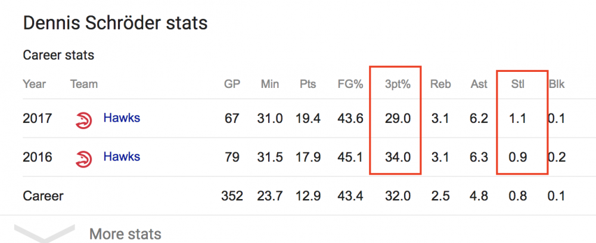Click the Min column header
Screen dimensions: 596x243
coord(270,84)
